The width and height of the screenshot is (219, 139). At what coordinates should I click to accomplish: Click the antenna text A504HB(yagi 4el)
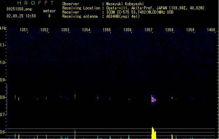click(x=123, y=16)
